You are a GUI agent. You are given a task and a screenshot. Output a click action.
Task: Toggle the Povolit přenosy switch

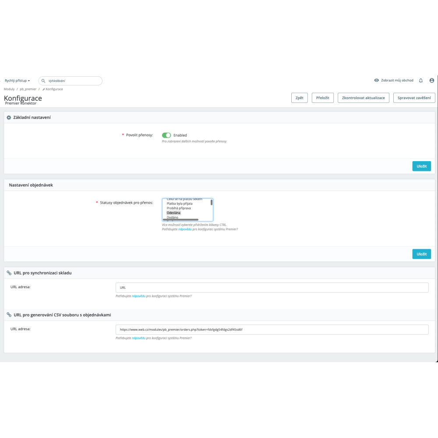coord(166,135)
